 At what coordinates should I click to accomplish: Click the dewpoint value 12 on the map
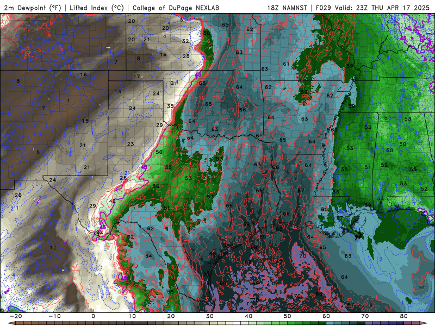(x=53, y=247)
